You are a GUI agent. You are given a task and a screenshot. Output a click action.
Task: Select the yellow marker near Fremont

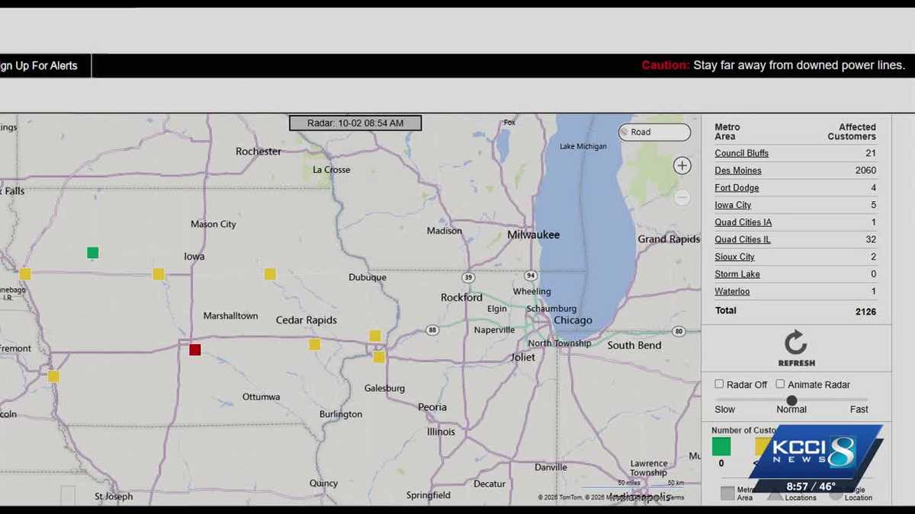(x=53, y=376)
